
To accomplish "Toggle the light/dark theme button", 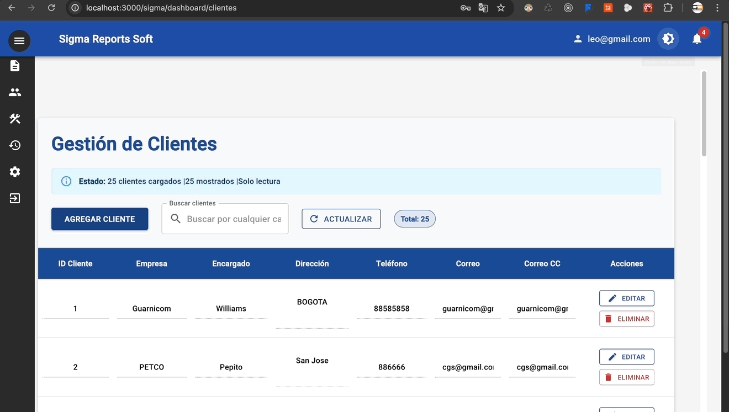I will click(x=668, y=39).
